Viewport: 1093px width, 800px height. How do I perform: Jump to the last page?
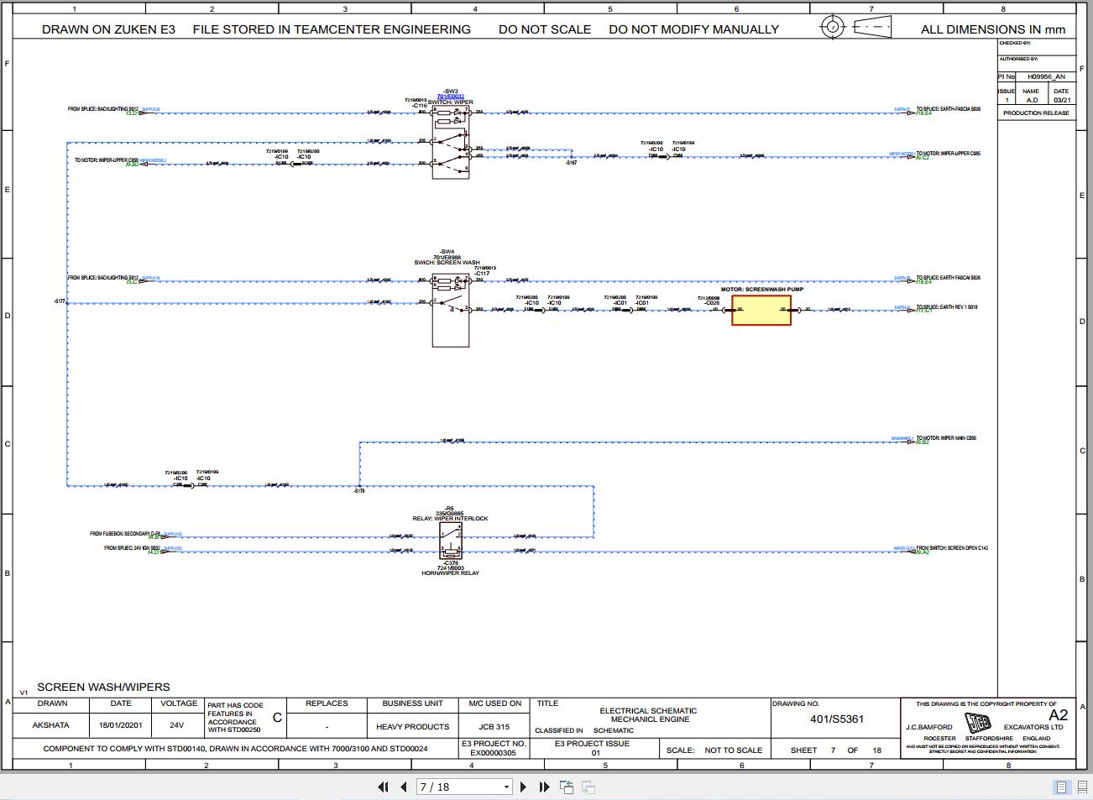pos(544,787)
